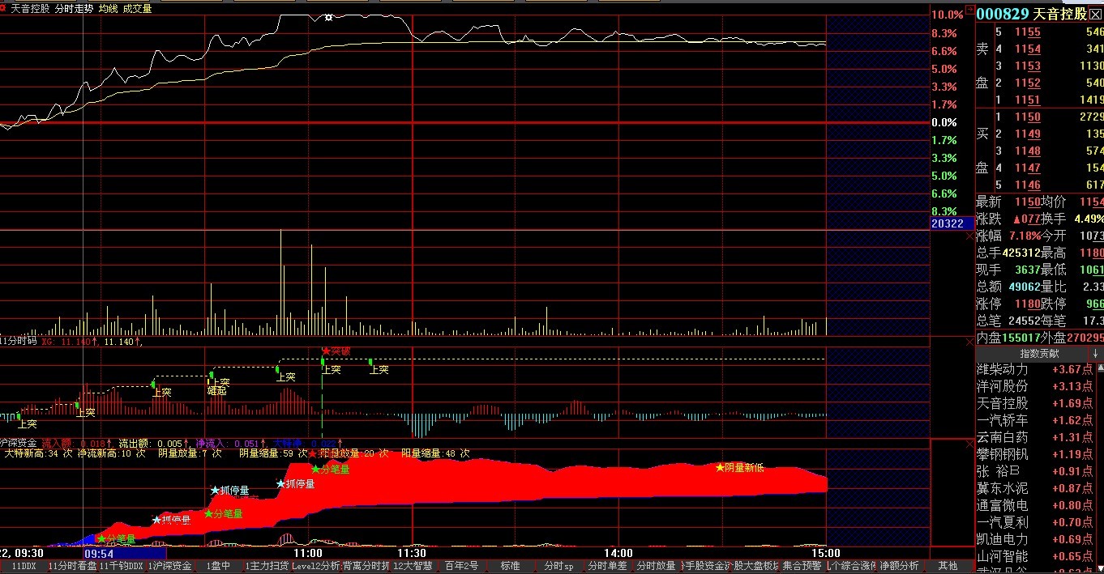The width and height of the screenshot is (1104, 574).
Task: Open the 1主力扫货 tab
Action: click(x=267, y=566)
